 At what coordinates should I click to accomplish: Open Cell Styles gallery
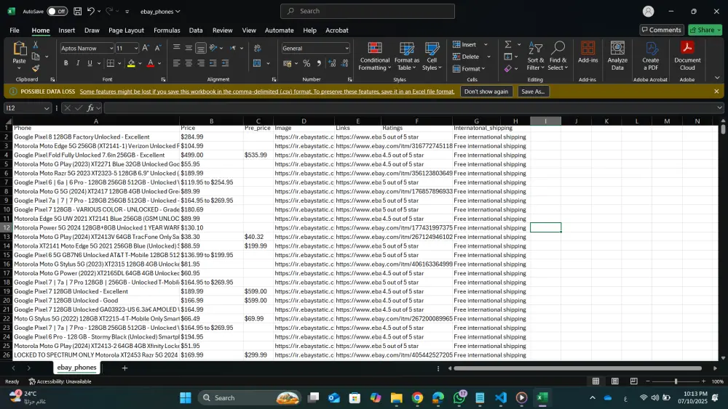(x=432, y=56)
